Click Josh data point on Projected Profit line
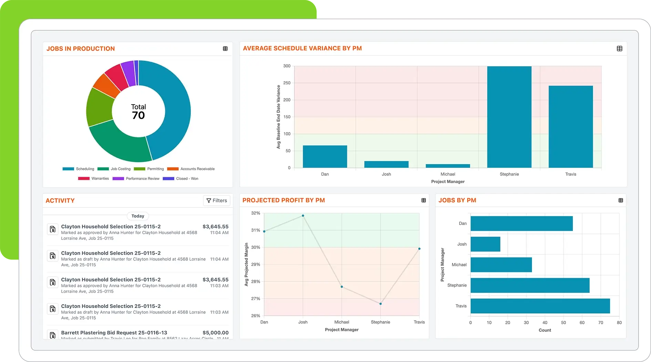 pos(303,216)
